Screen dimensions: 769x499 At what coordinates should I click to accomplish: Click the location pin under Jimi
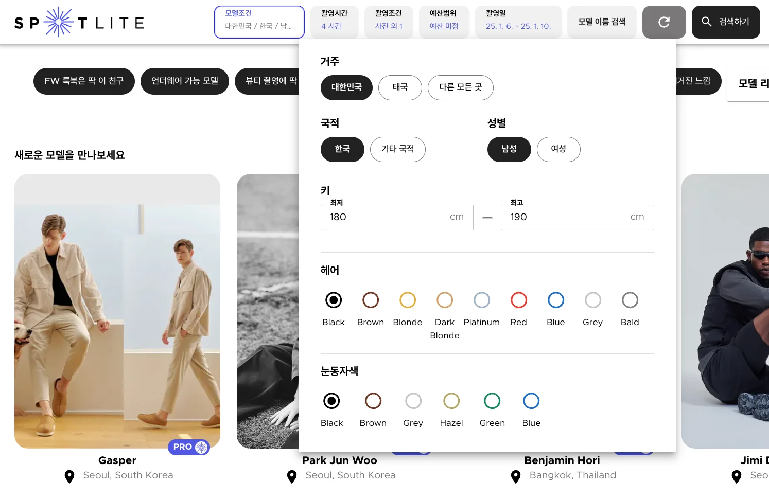click(737, 476)
